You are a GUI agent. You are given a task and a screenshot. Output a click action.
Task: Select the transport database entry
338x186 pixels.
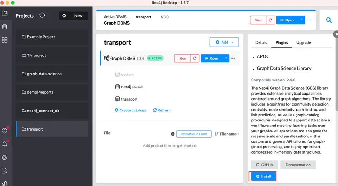click(126, 99)
